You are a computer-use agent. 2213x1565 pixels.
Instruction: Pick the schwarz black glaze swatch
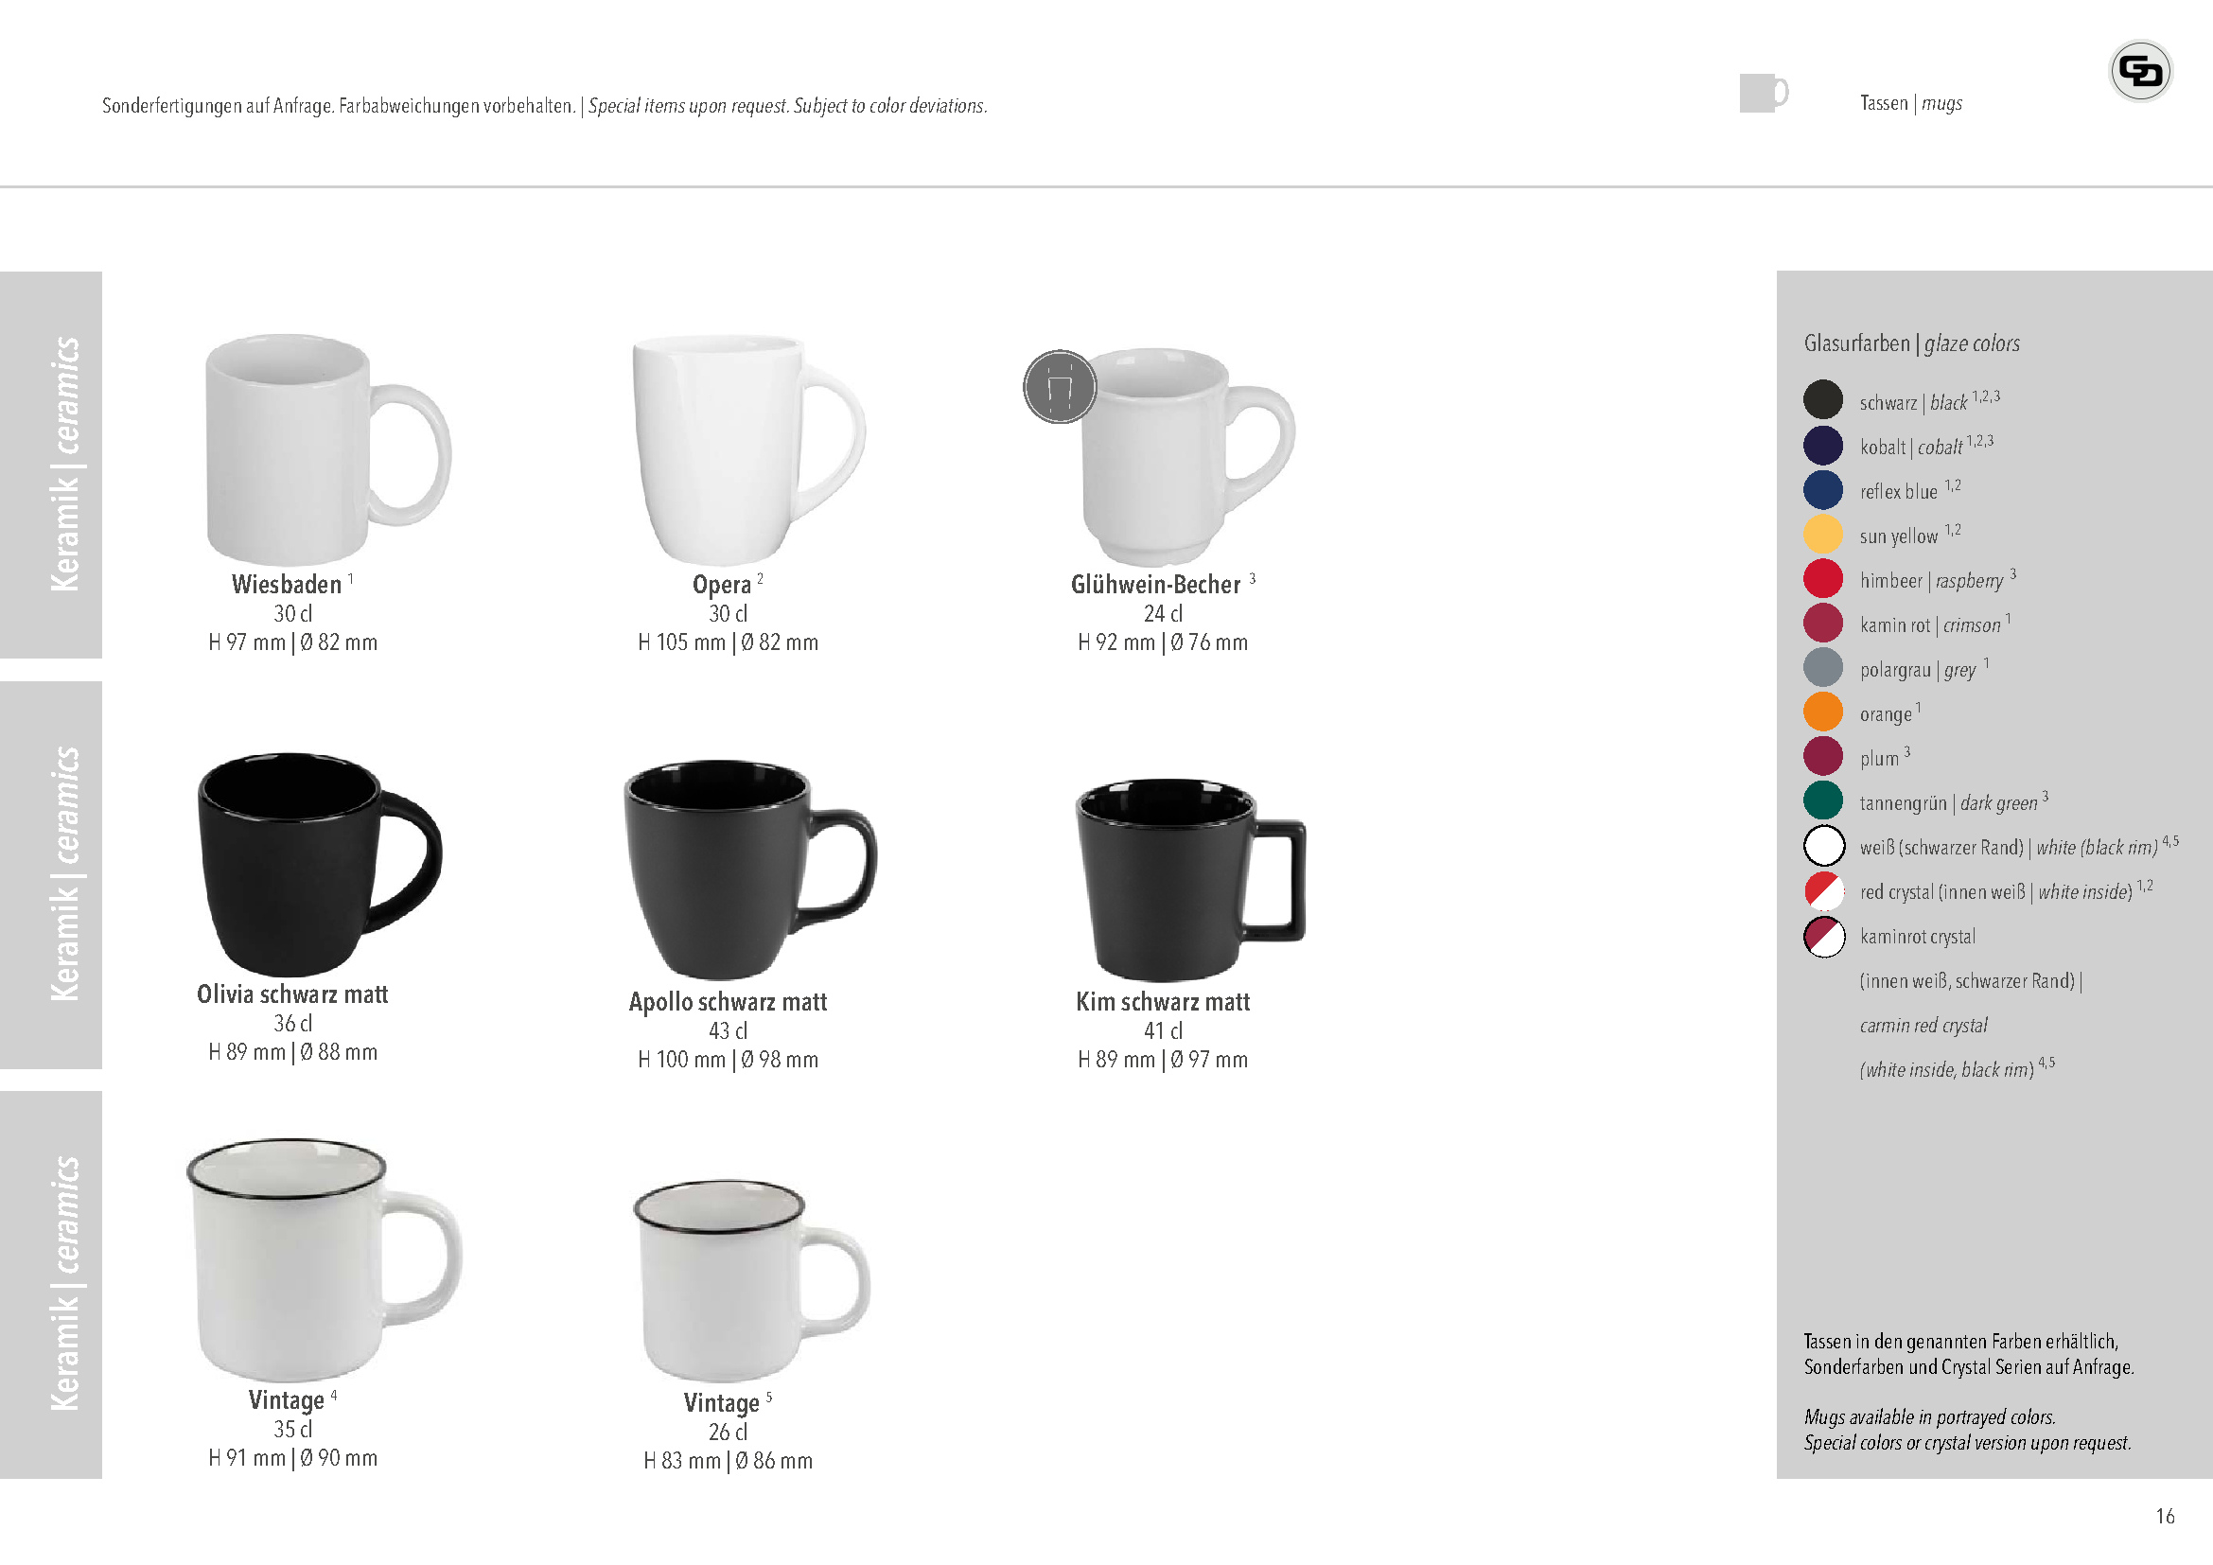pos(1822,400)
